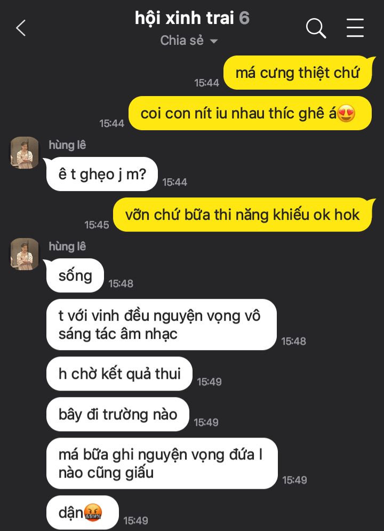Expand the Chia sẻ dropdown arrow

coord(213,41)
